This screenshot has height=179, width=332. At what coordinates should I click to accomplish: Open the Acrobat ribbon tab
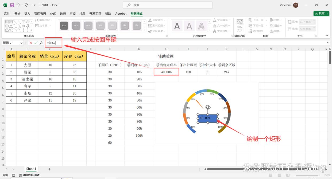pyautogui.click(x=121, y=14)
